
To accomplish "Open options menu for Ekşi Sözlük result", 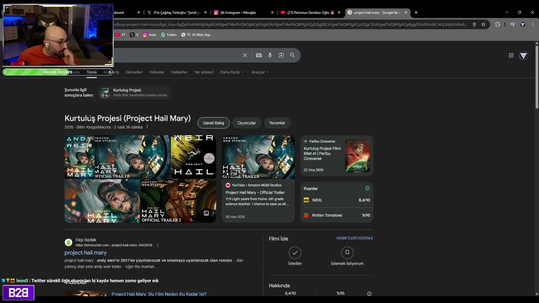I will (158, 245).
